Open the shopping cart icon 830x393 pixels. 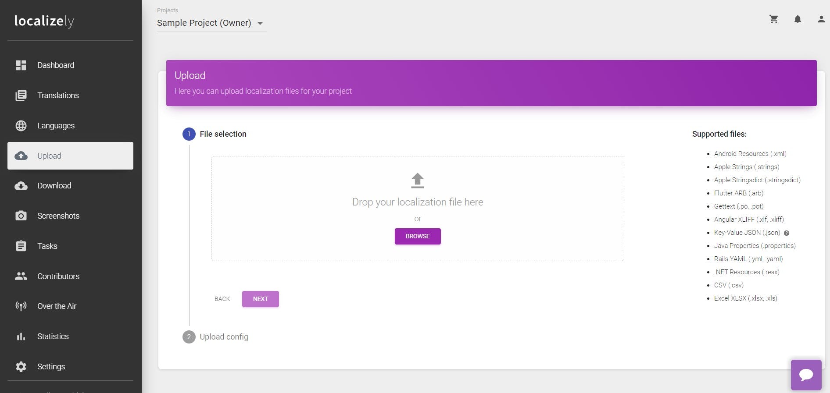point(774,19)
